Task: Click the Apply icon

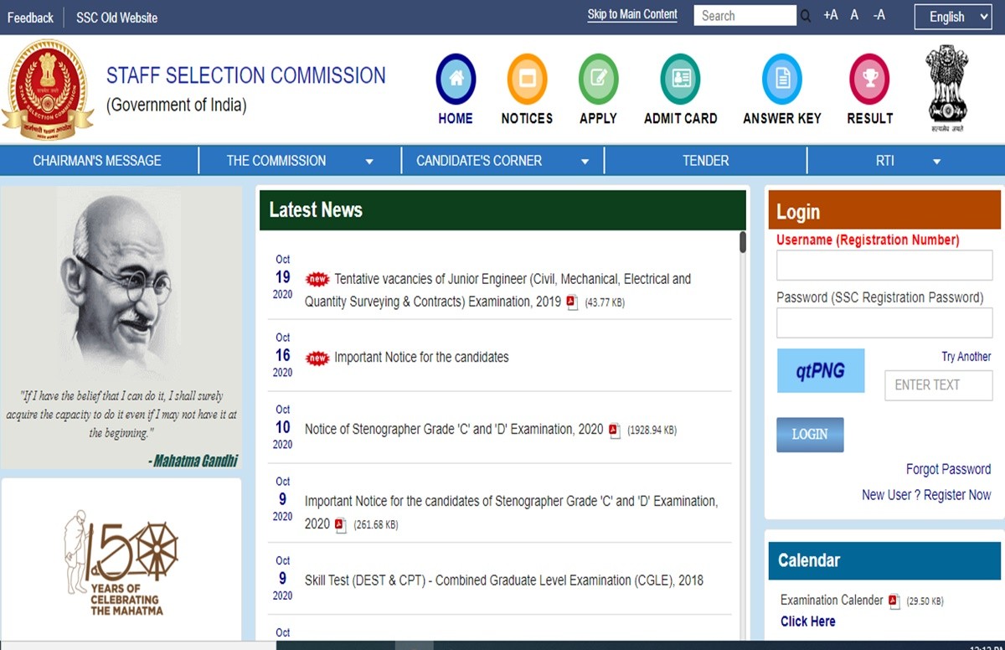Action: 598,79
